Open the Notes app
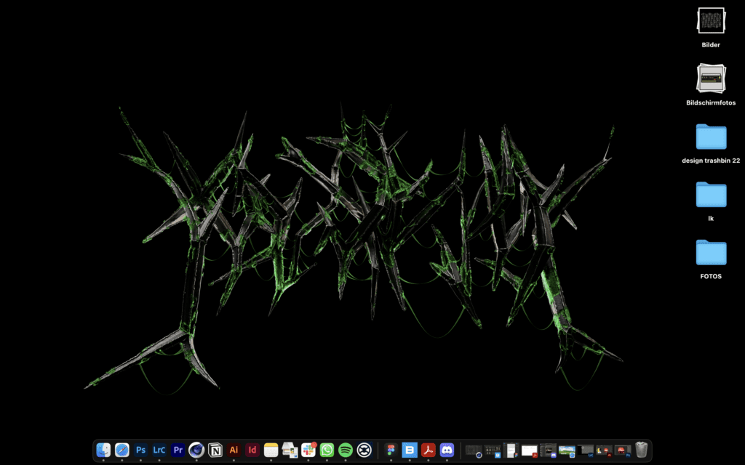This screenshot has height=465, width=745. pyautogui.click(x=271, y=450)
